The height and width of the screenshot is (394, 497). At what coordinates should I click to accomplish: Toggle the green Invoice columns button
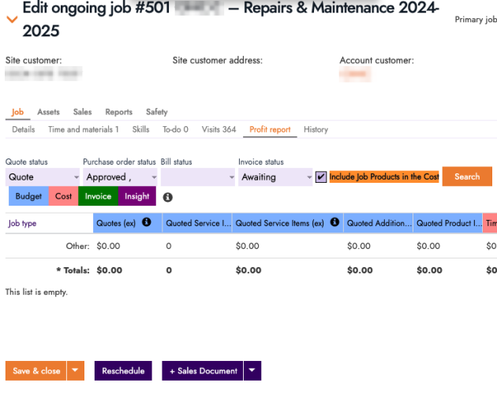point(98,196)
